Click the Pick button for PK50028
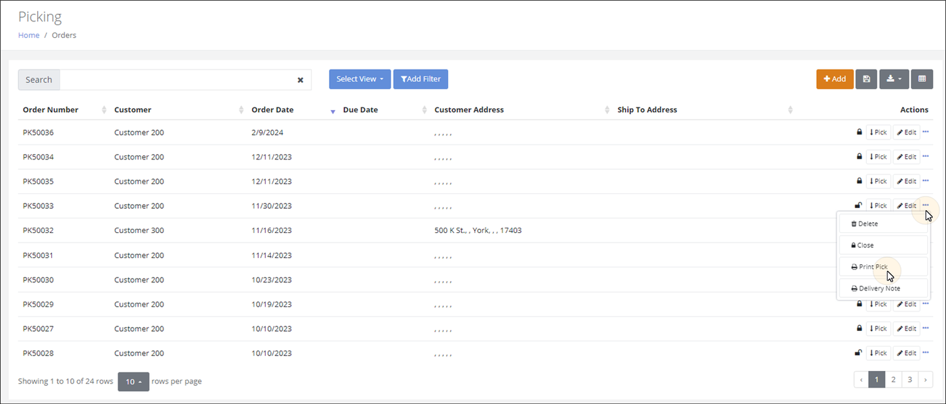The height and width of the screenshot is (404, 946). [878, 353]
